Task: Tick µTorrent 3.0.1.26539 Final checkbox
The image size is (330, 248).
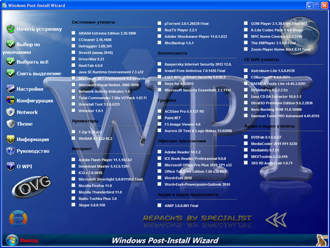Action: (x=159, y=23)
